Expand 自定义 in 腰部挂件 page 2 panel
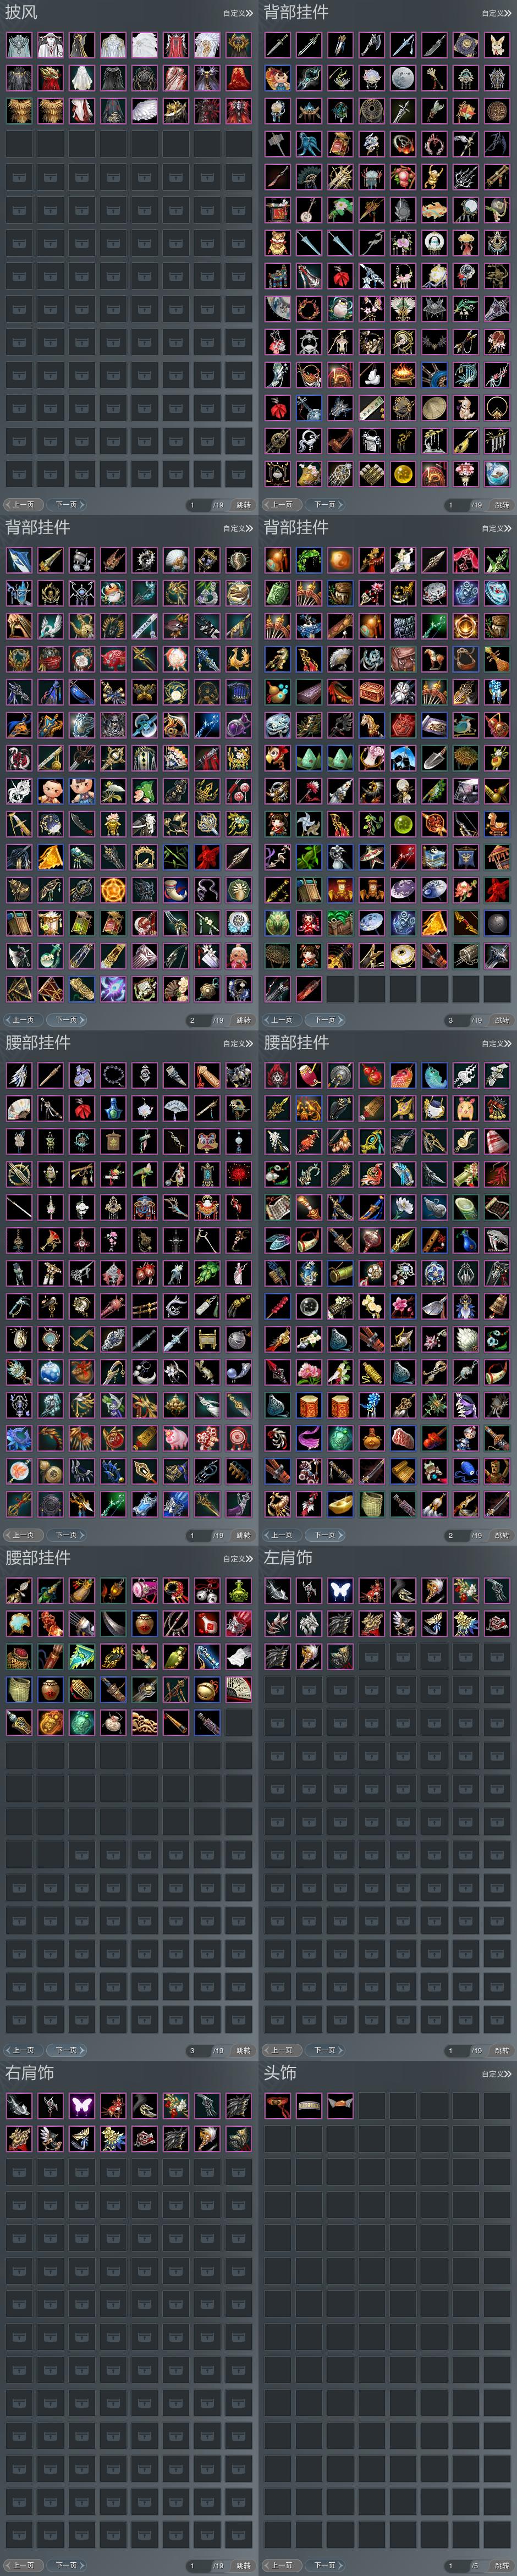Screen dimensions: 517x2576 pyautogui.click(x=496, y=1043)
